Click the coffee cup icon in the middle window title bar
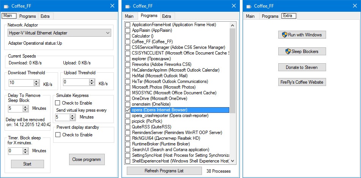 point(128,6)
